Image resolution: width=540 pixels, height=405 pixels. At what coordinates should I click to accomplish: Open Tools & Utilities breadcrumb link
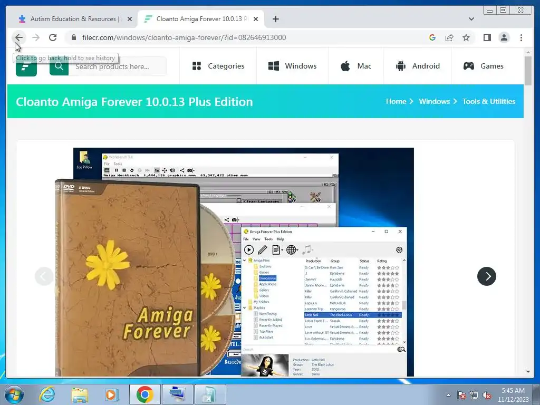489,101
